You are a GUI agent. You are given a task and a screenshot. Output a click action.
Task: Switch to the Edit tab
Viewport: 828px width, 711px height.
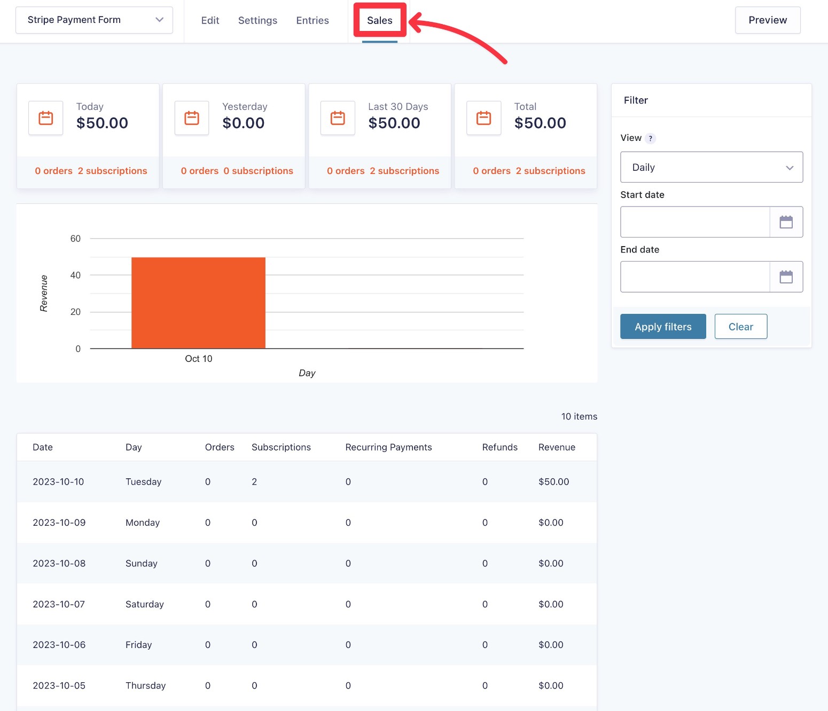[x=210, y=20]
